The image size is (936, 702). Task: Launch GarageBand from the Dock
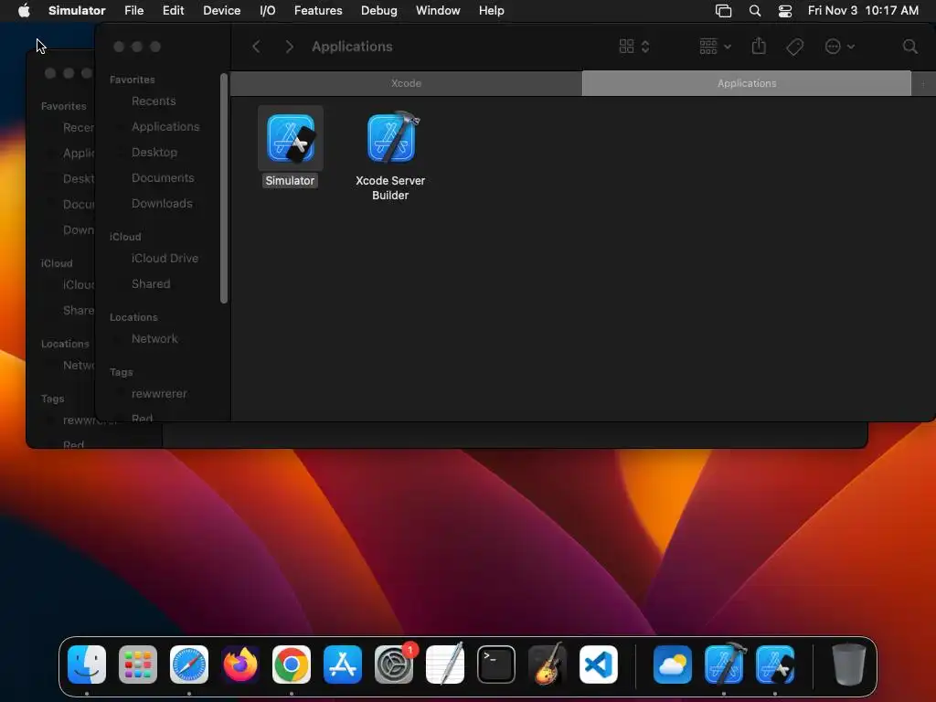[548, 665]
